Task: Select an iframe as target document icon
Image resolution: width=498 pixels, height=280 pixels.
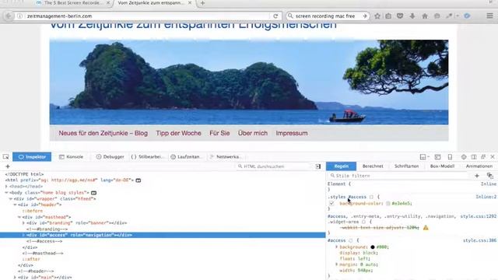Action: [x=424, y=157]
